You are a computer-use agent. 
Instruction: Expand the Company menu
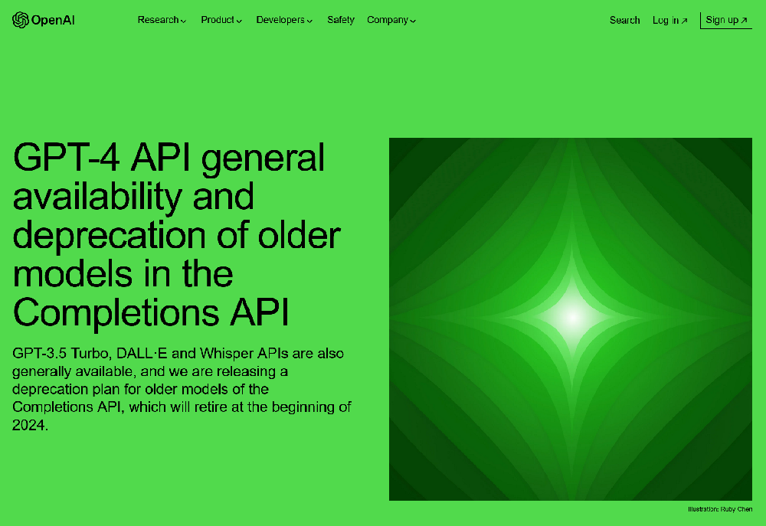point(391,20)
